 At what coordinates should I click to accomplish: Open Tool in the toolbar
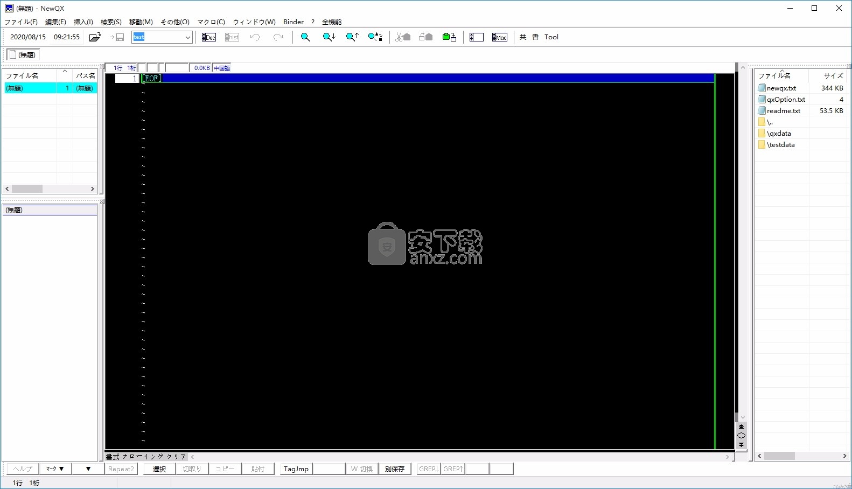pos(551,37)
